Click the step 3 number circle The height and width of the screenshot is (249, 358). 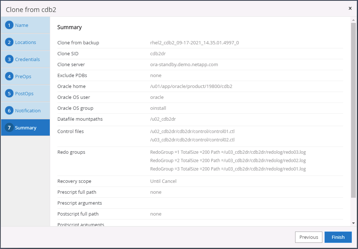pos(9,60)
